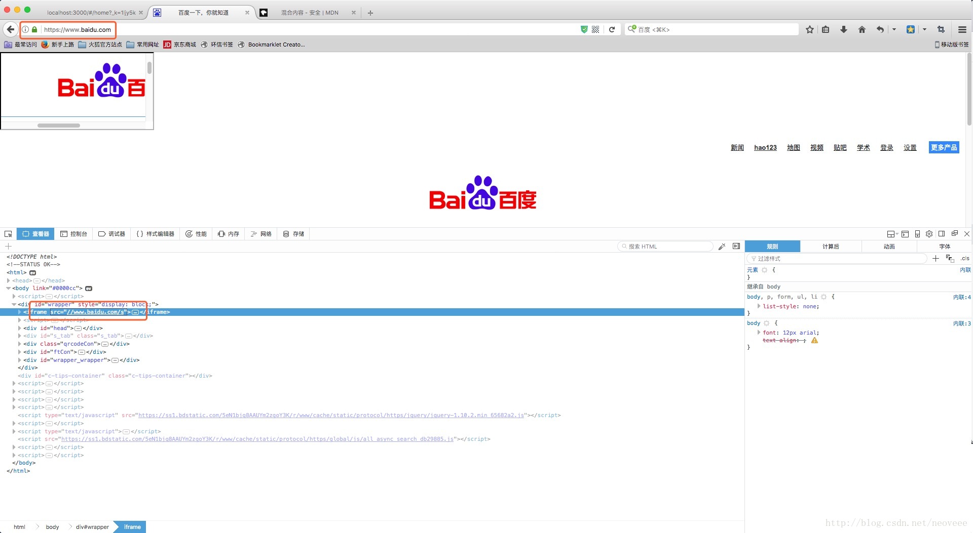Toggle selector highlighter for body, p, form rule
The height and width of the screenshot is (533, 973).
824,297
